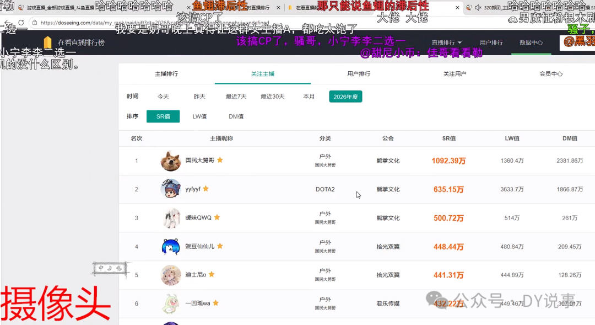
Task: Reload the page with the browser refresh icon
Action: pyautogui.click(x=21, y=23)
